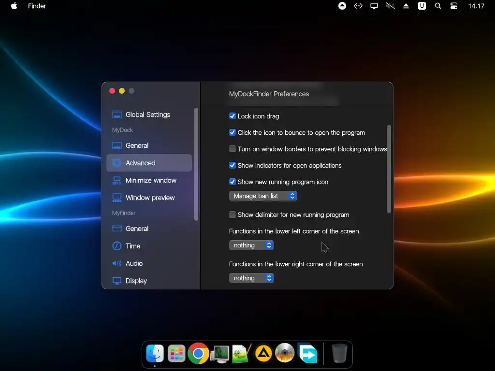Click the muted speaker menu bar icon
The width and height of the screenshot is (495, 371).
coord(390,6)
